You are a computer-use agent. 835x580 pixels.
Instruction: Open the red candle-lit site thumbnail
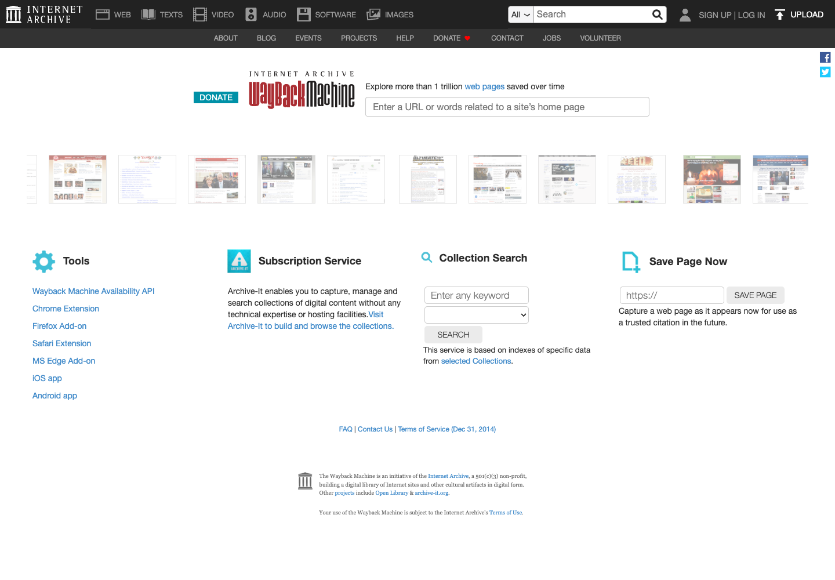point(712,179)
